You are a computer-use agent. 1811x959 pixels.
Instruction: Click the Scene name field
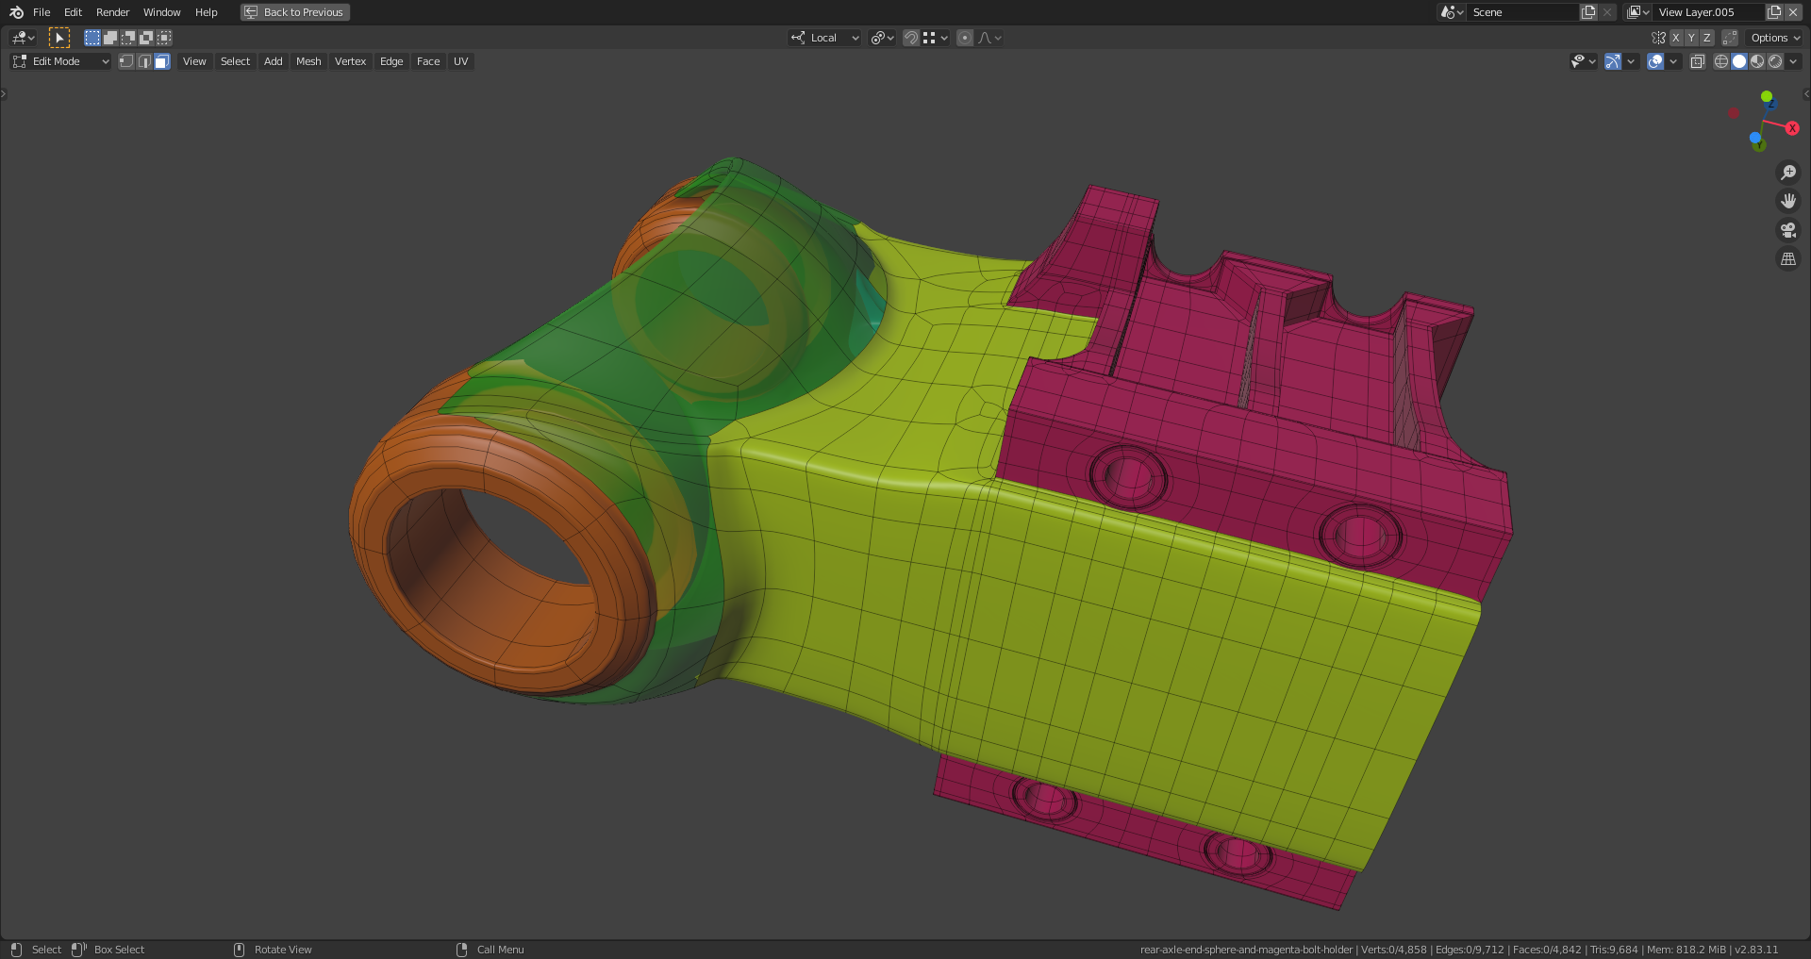(1523, 12)
